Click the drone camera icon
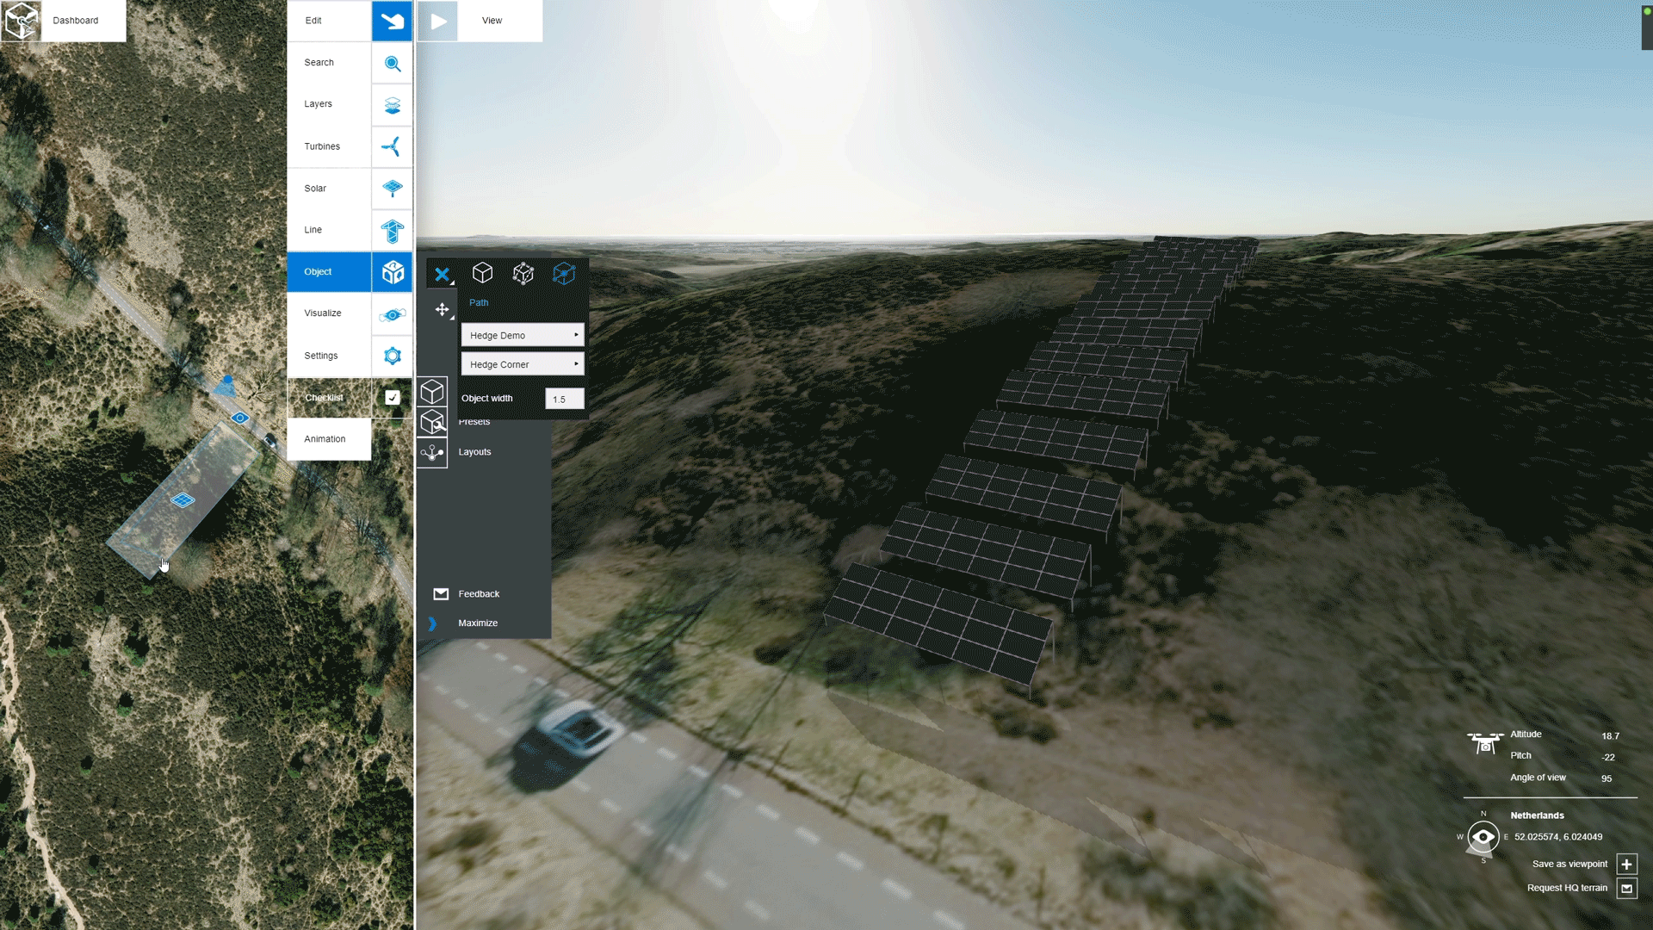 tap(1485, 742)
